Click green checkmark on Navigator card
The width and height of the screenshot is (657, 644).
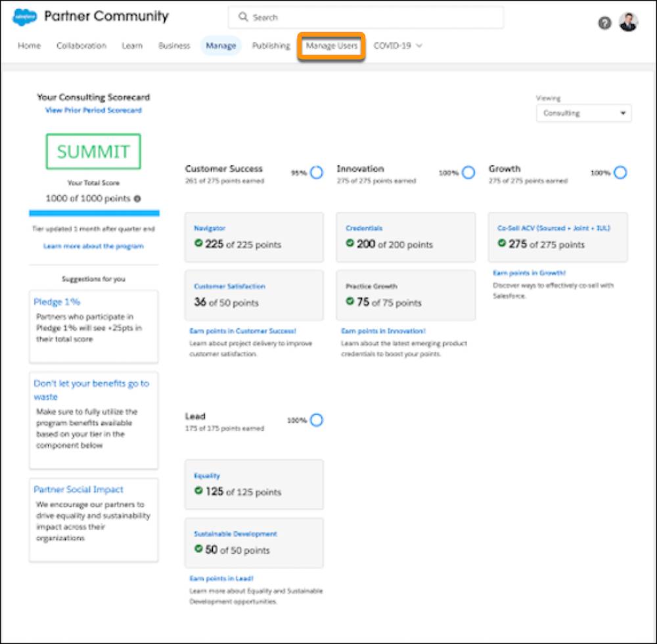(198, 243)
